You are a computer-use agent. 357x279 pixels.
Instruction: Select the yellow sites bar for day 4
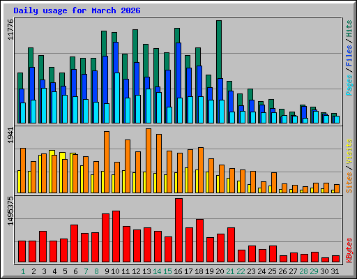point(52,153)
